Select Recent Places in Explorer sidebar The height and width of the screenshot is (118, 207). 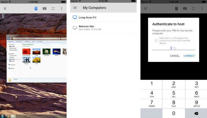coord(13,50)
